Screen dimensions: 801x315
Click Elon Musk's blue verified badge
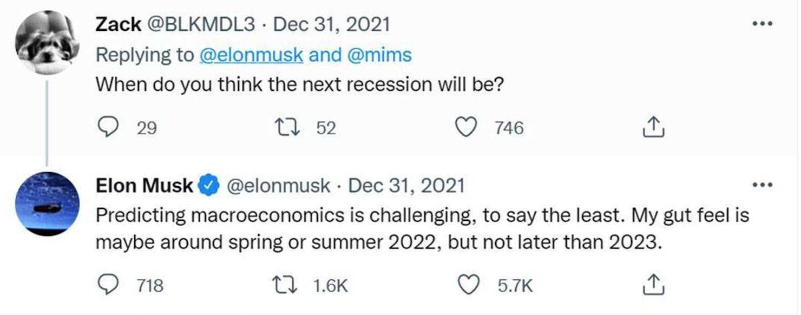(208, 186)
